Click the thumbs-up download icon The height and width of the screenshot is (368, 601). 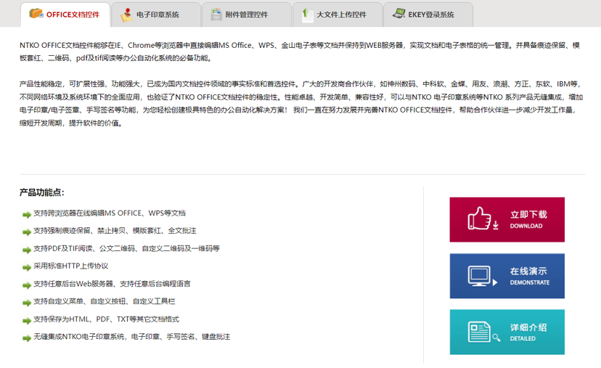coord(481,218)
